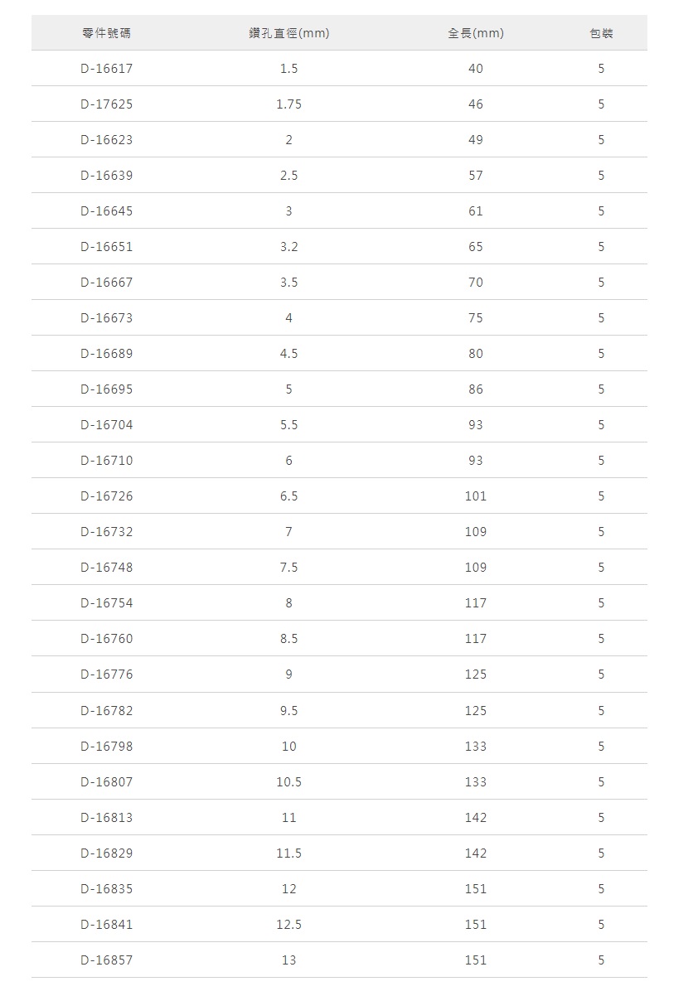693x996 pixels.
Task: Click the 零件號碼 column header
Action: (x=106, y=33)
